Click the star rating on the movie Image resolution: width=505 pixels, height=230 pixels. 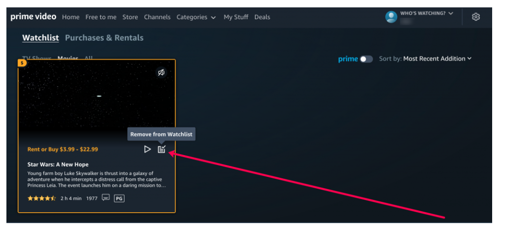tap(42, 198)
